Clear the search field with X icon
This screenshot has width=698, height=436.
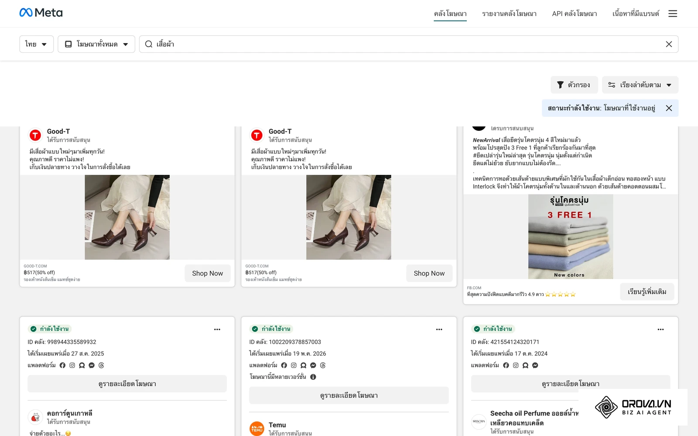(x=669, y=44)
